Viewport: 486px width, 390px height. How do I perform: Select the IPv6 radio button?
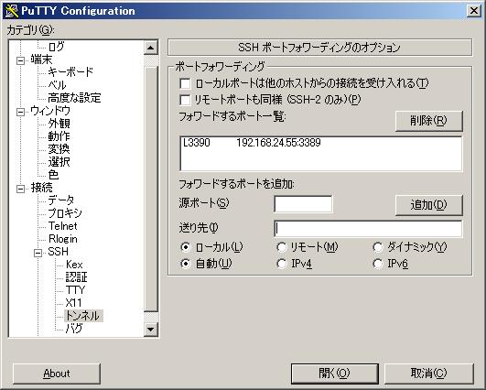pyautogui.click(x=378, y=264)
